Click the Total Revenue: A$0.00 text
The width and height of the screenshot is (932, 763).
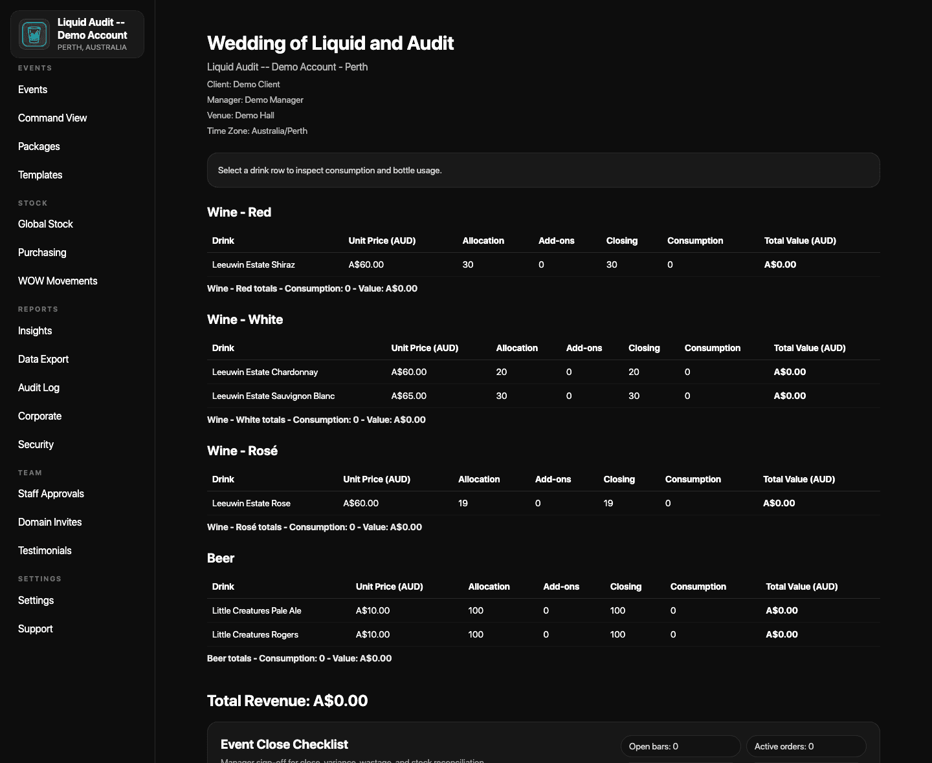(x=287, y=701)
